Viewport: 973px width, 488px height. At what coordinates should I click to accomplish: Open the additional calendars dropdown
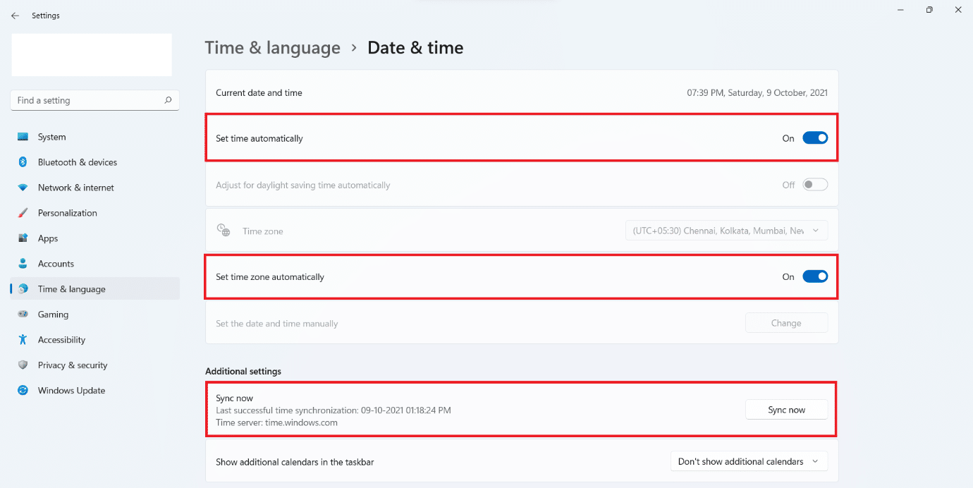point(749,462)
